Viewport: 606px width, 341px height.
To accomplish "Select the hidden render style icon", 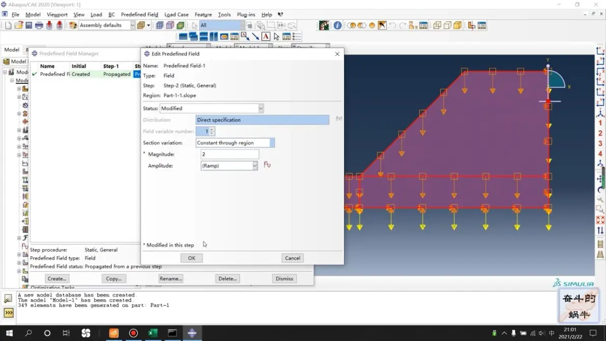I will [x=447, y=25].
